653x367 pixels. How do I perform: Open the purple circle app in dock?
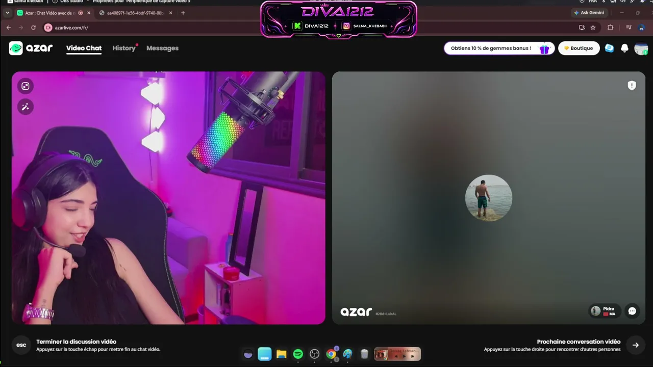click(248, 354)
